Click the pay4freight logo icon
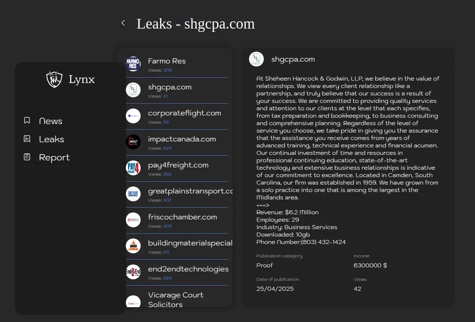The image size is (475, 322). pyautogui.click(x=133, y=168)
